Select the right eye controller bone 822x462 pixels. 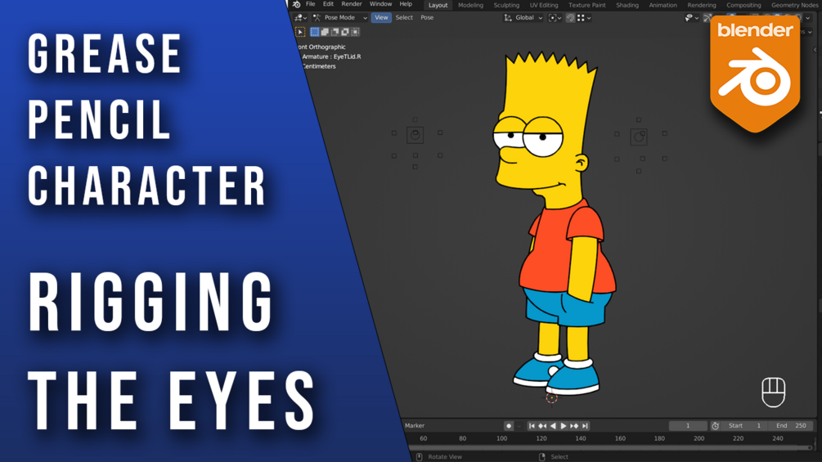[x=639, y=137]
